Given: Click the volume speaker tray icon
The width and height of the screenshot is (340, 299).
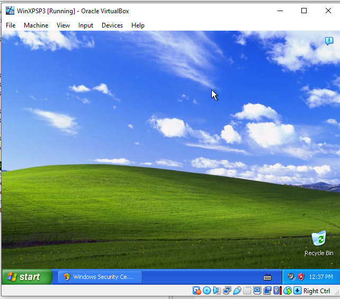Looking at the screenshot, I should point(291,277).
